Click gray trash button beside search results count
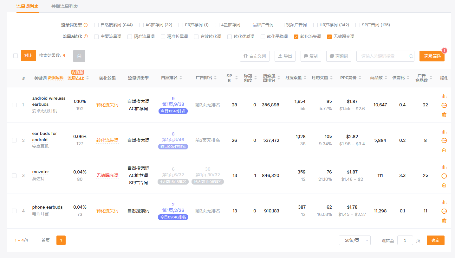Screen dimensions: 455x258 79,56
